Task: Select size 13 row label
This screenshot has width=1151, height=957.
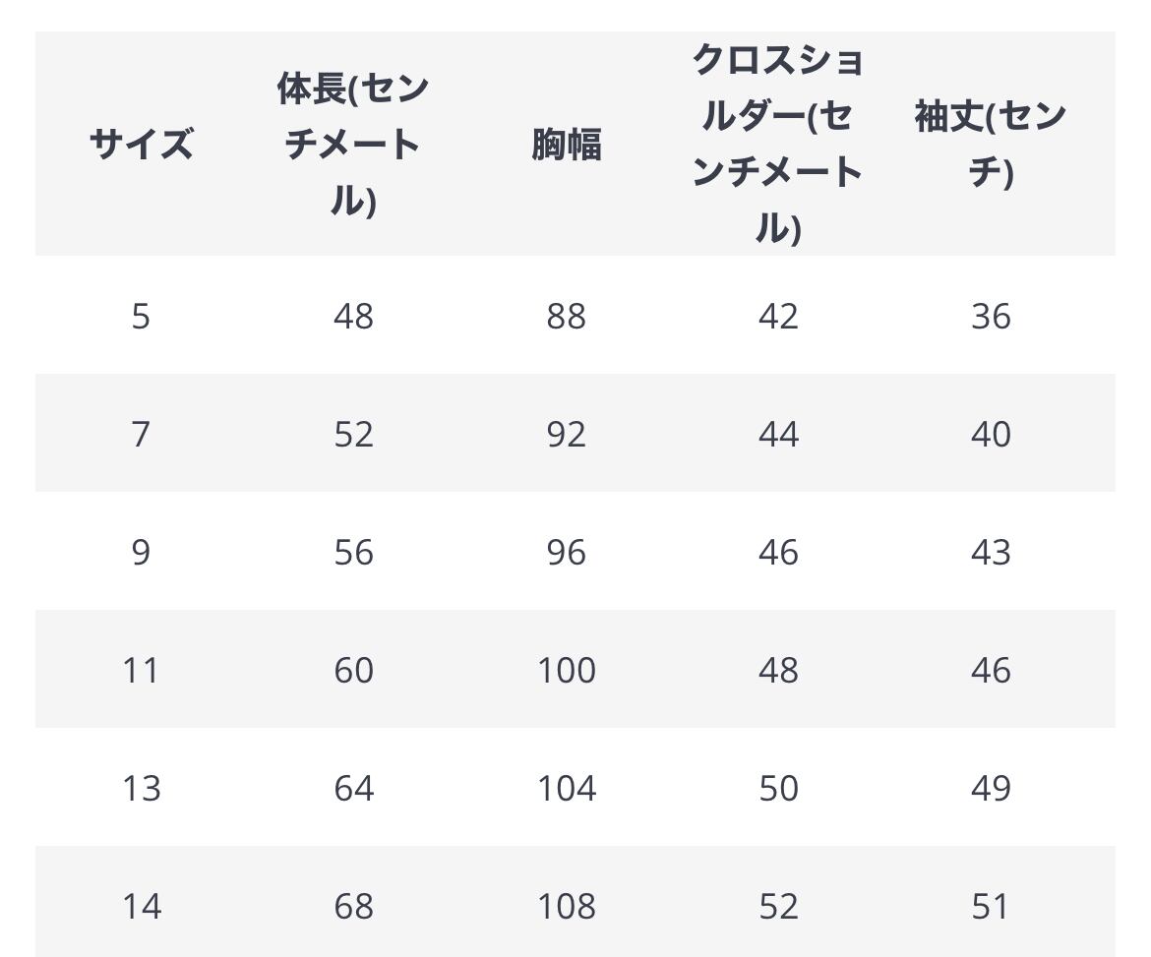Action: pos(141,788)
